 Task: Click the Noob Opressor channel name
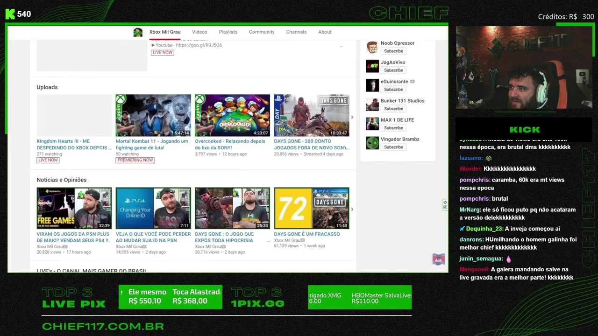[398, 43]
